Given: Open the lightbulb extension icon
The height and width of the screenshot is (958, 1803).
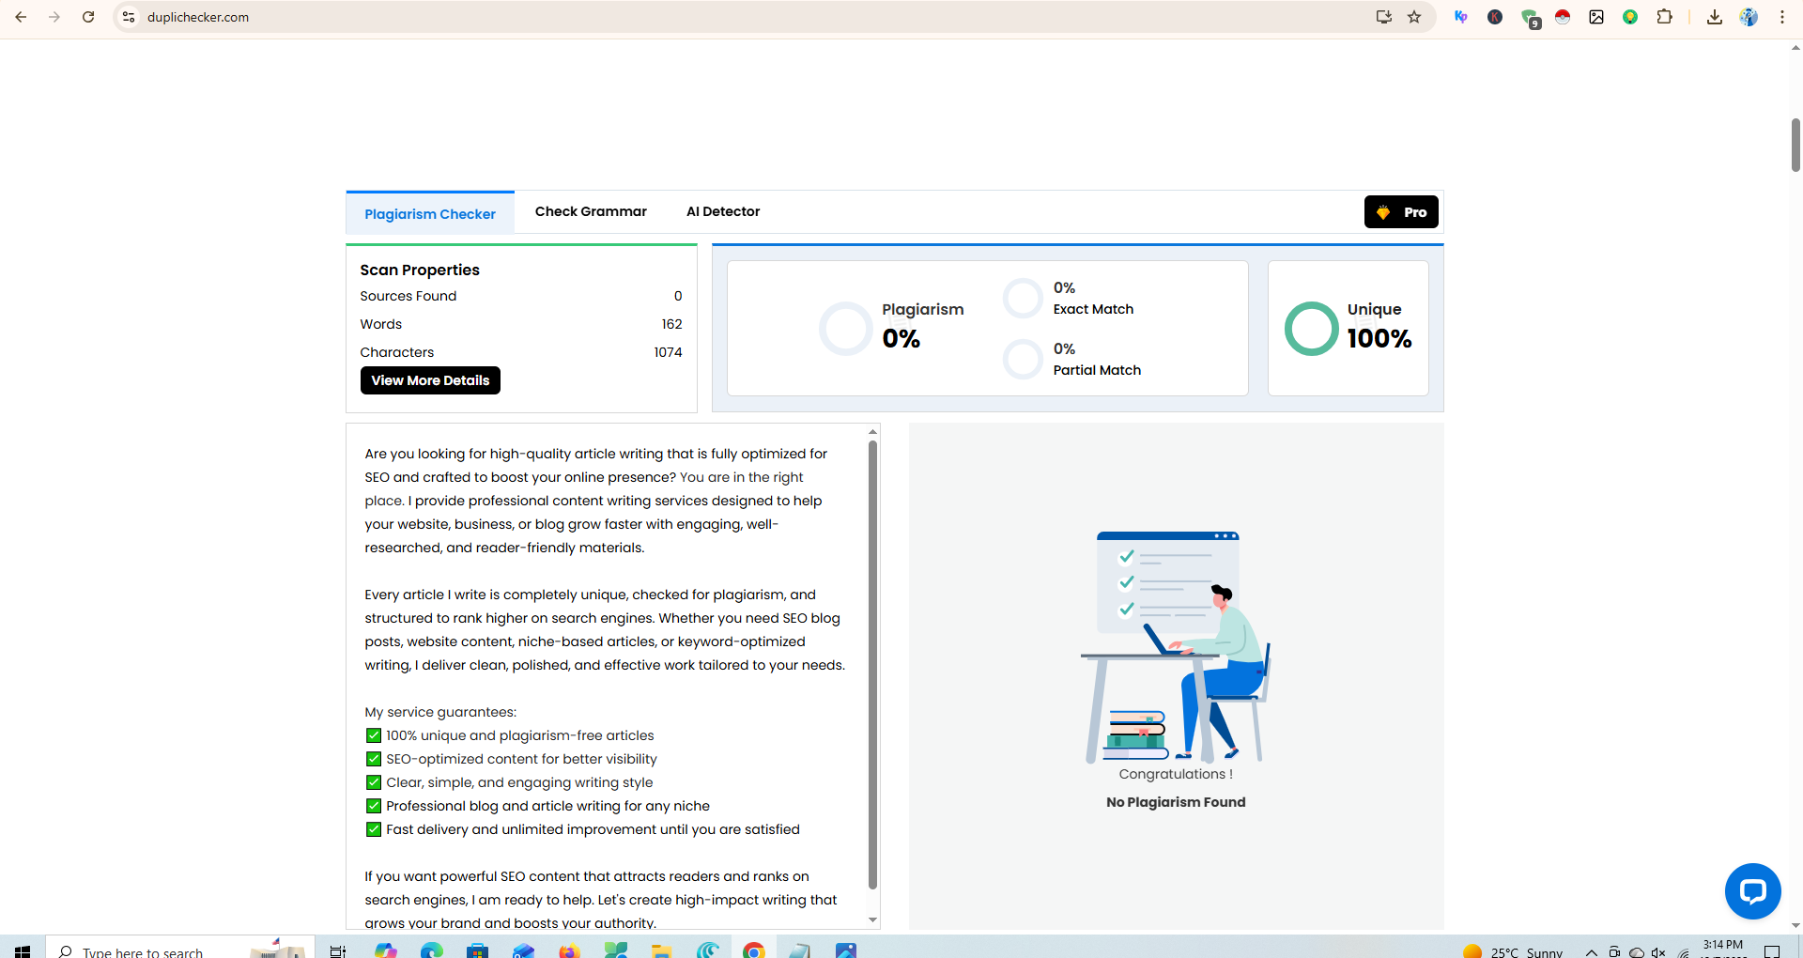Looking at the screenshot, I should tap(1631, 17).
